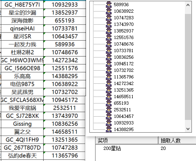
Task: Click the scroll up arrow of list
Action: point(188,5)
